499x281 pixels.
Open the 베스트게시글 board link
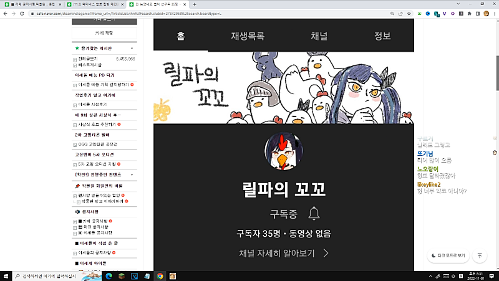coord(90,65)
